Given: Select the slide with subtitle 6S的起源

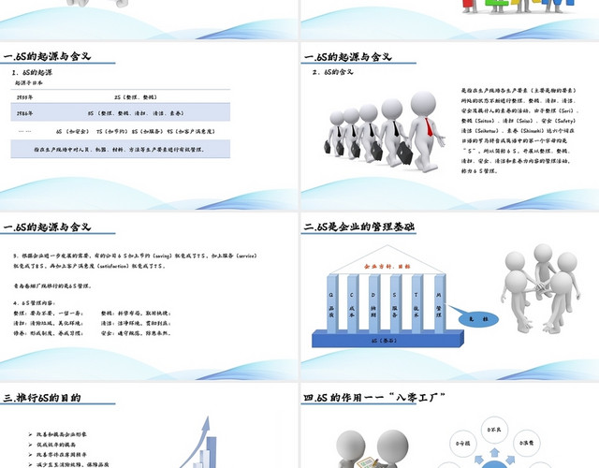Looking at the screenshot, I should point(149,126).
